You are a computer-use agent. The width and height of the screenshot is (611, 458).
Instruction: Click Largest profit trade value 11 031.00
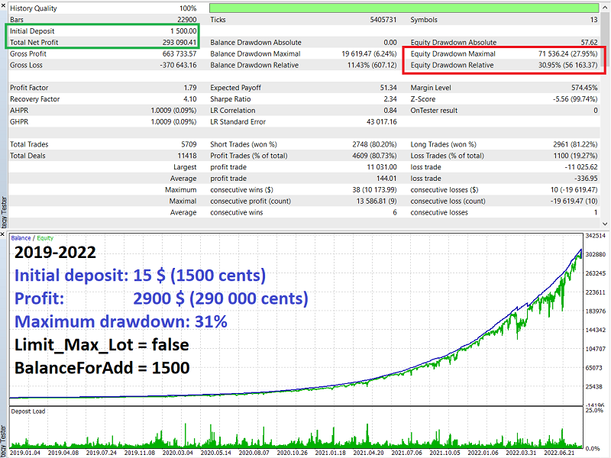[x=382, y=167]
